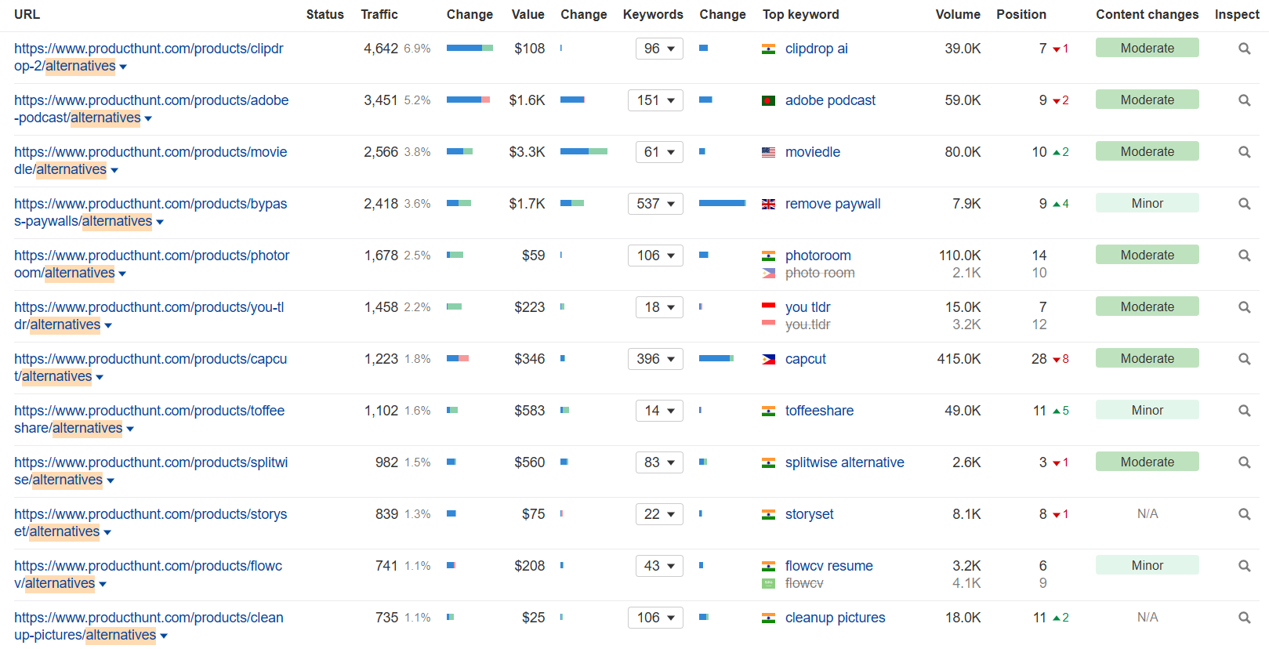This screenshot has height=649, width=1269.
Task: Inspect the you-tldr alternatives row
Action: pos(1244,307)
